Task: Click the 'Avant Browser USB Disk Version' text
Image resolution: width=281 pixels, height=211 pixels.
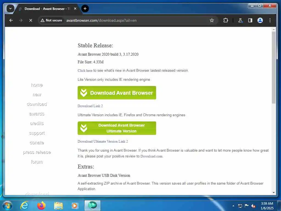Action: pos(104,176)
